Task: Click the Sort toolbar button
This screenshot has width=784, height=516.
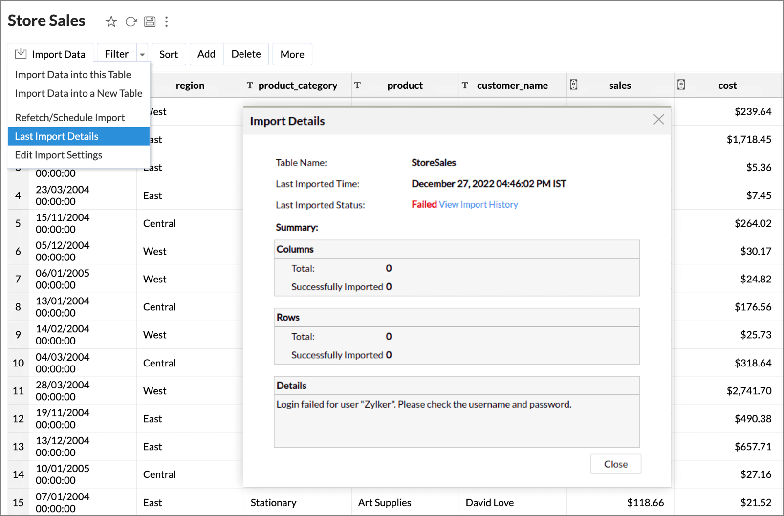Action: pyautogui.click(x=169, y=54)
